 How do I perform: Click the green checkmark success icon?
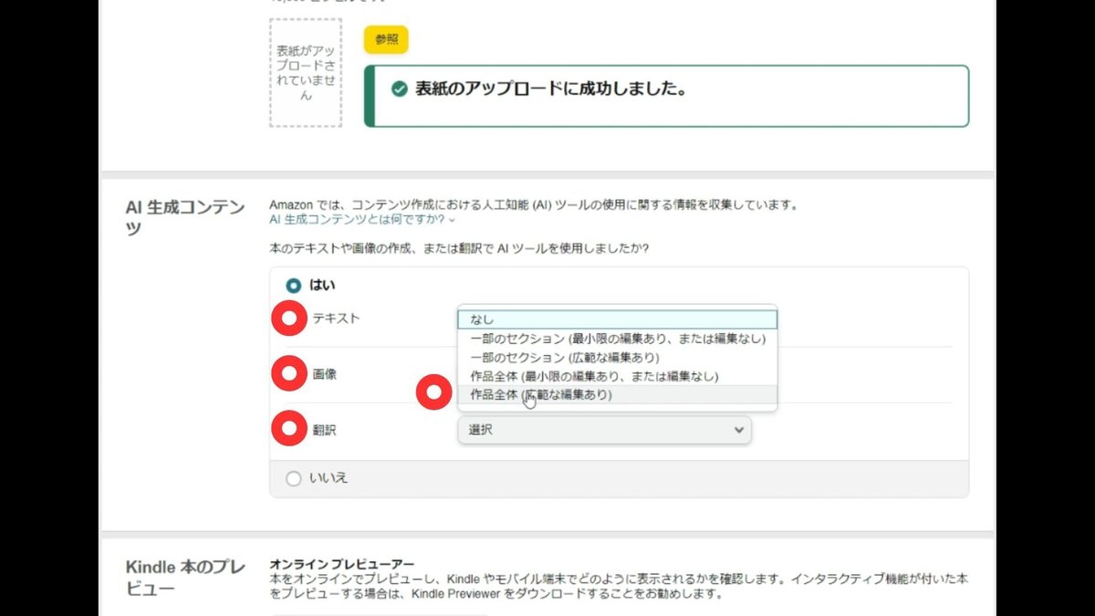pyautogui.click(x=399, y=89)
